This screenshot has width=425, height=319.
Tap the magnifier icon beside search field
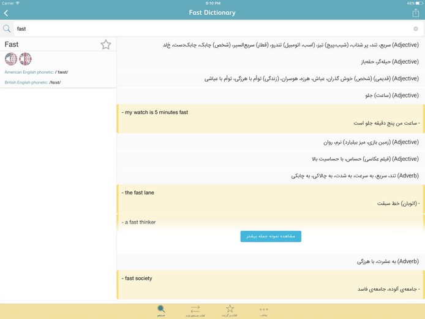7,28
